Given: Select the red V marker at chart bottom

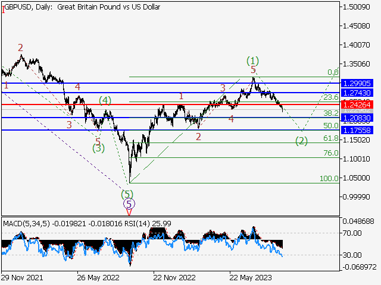Looking at the screenshot, I should click(129, 211).
